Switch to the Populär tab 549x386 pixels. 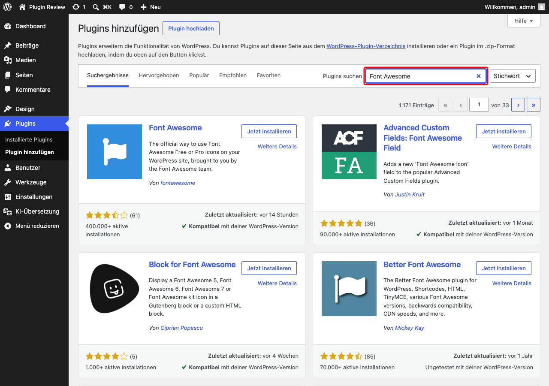point(199,75)
